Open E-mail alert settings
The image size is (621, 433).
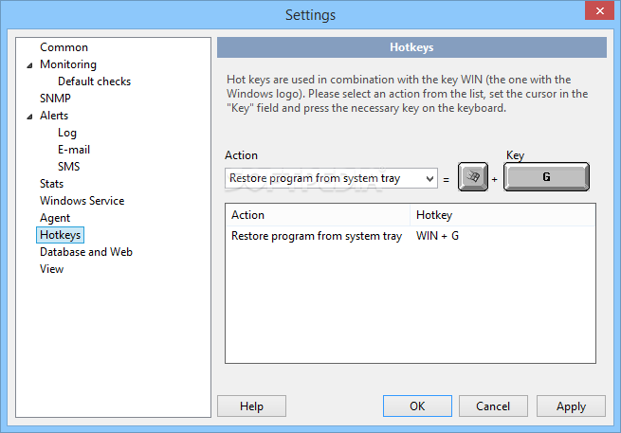pos(74,150)
